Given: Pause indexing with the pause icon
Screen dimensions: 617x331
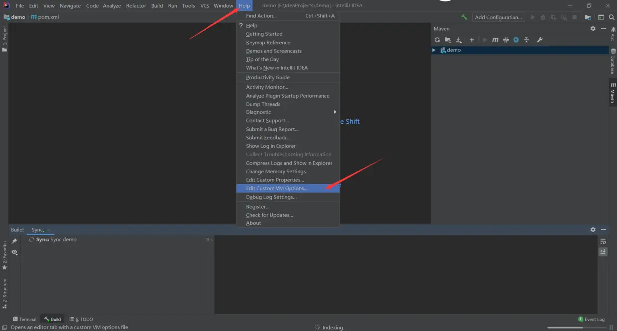Looking at the screenshot, I should tap(612, 327).
